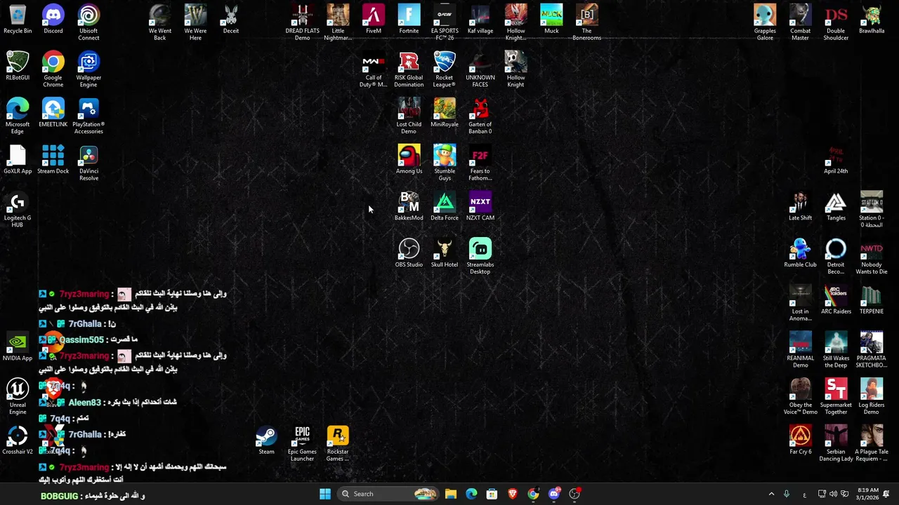Open The Bonerooms shortcut
Screen dimensions: 899x505
click(x=587, y=22)
